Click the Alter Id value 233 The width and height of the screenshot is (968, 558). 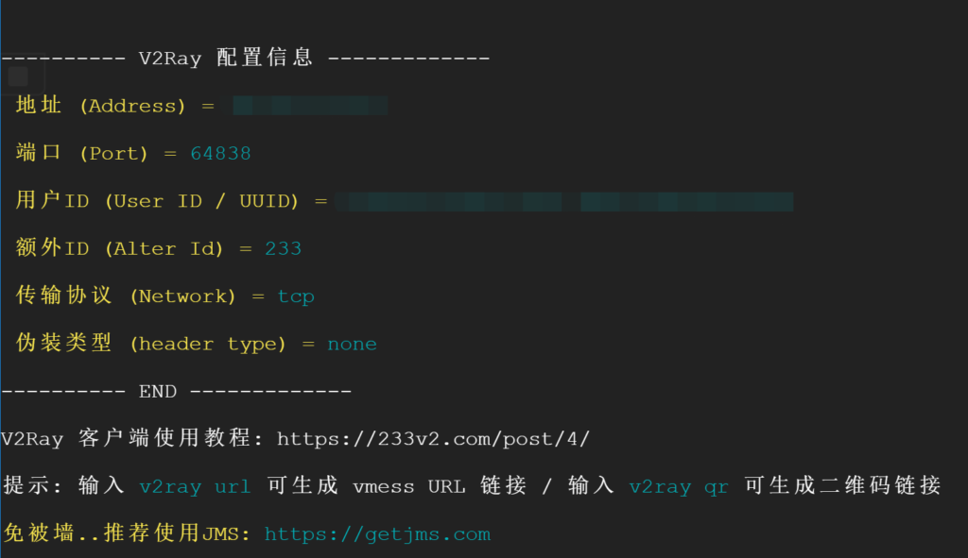tap(283, 248)
